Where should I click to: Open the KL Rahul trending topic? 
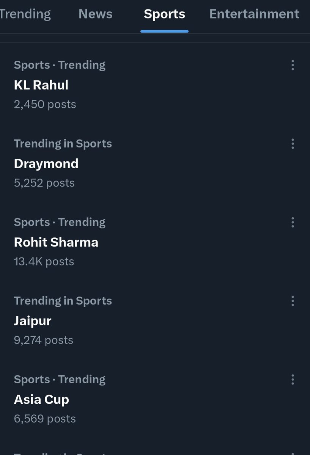coord(41,85)
